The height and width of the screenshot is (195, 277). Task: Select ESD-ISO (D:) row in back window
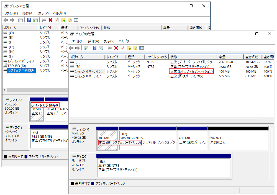(35, 66)
